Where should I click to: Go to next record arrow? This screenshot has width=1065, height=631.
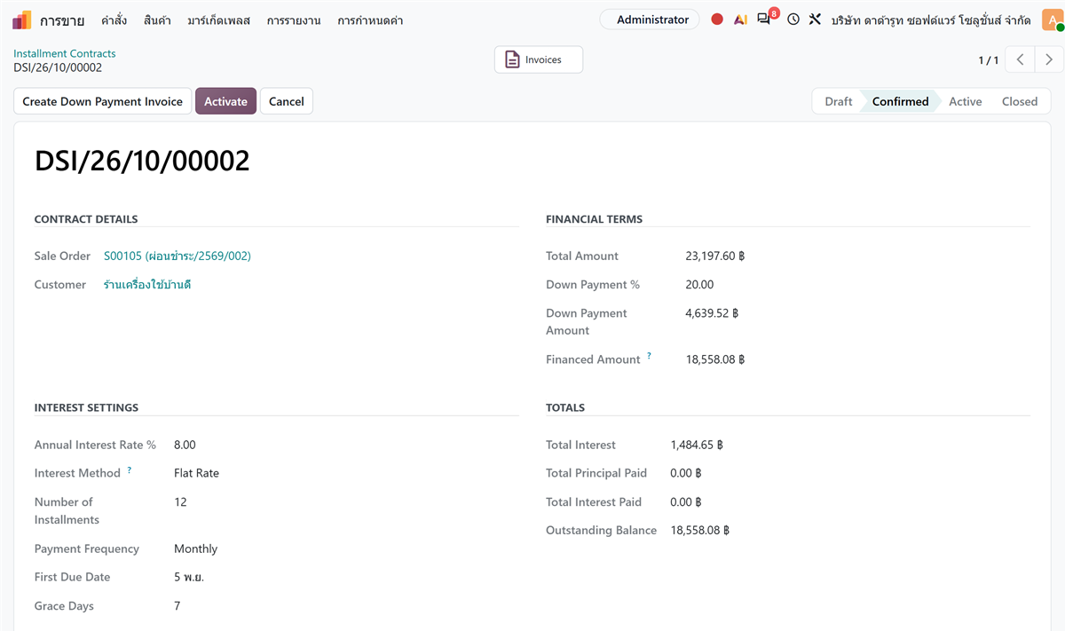pyautogui.click(x=1049, y=59)
